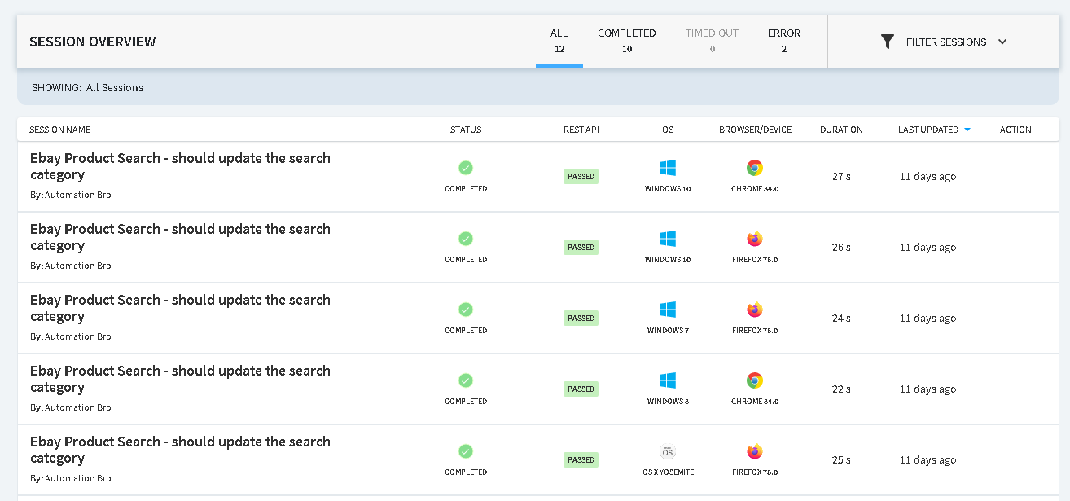1070x501 pixels.
Task: Click Firefox icon in OS X Yosemite row
Action: [755, 452]
